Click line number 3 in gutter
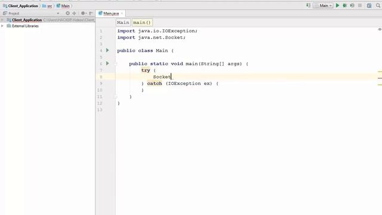 pos(101,44)
